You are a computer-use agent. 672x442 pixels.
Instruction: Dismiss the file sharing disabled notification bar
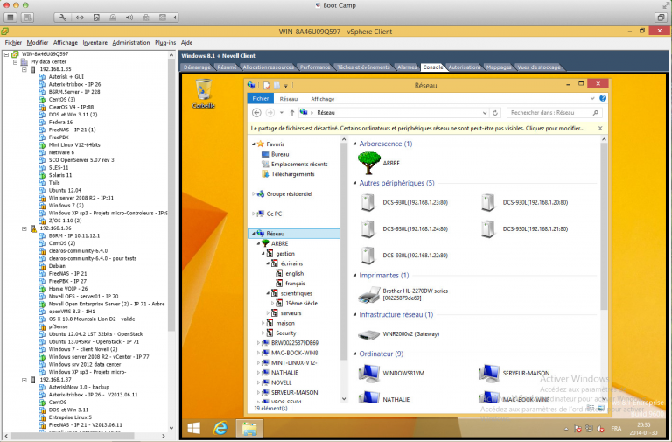pos(600,128)
